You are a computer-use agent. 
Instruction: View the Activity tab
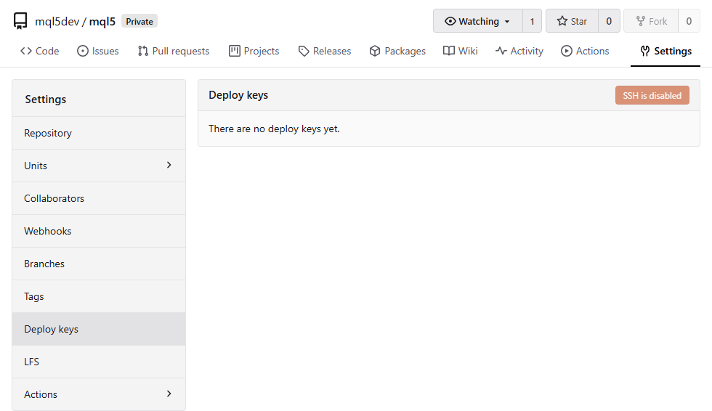point(519,51)
